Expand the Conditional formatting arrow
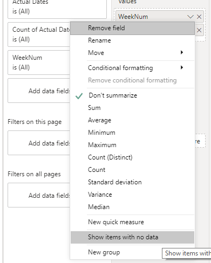 point(182,67)
